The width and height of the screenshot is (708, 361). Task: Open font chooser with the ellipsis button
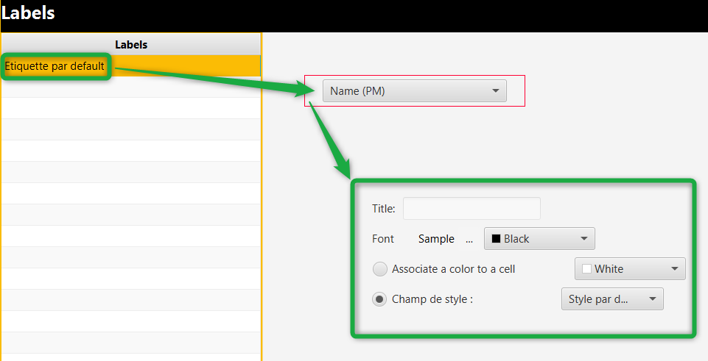coord(469,239)
